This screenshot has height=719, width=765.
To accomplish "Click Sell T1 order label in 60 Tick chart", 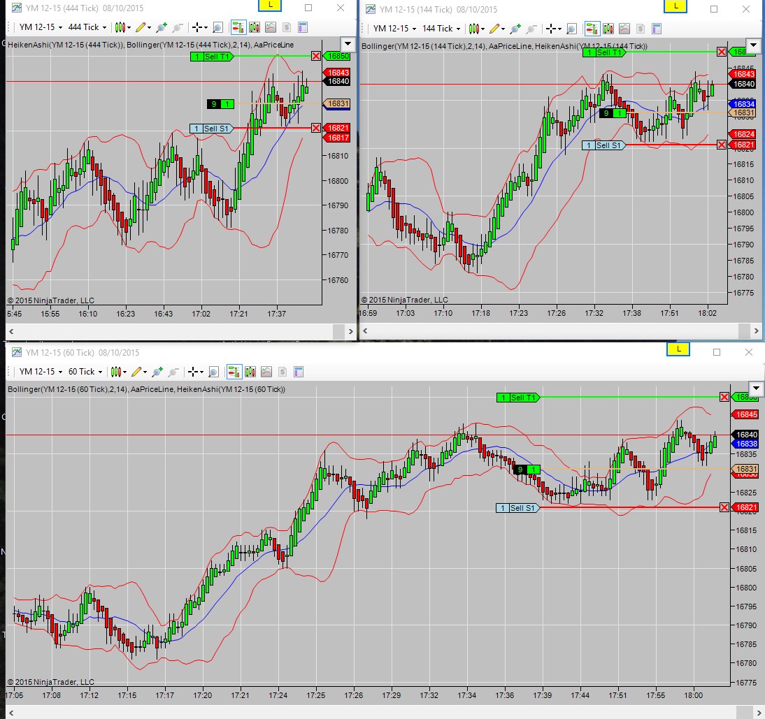I will pyautogui.click(x=519, y=398).
